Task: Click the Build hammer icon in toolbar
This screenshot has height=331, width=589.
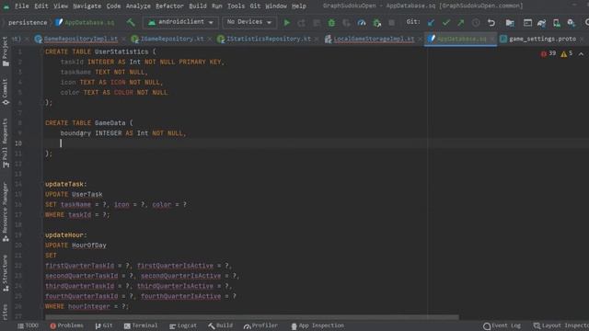Action: pyautogui.click(x=131, y=22)
